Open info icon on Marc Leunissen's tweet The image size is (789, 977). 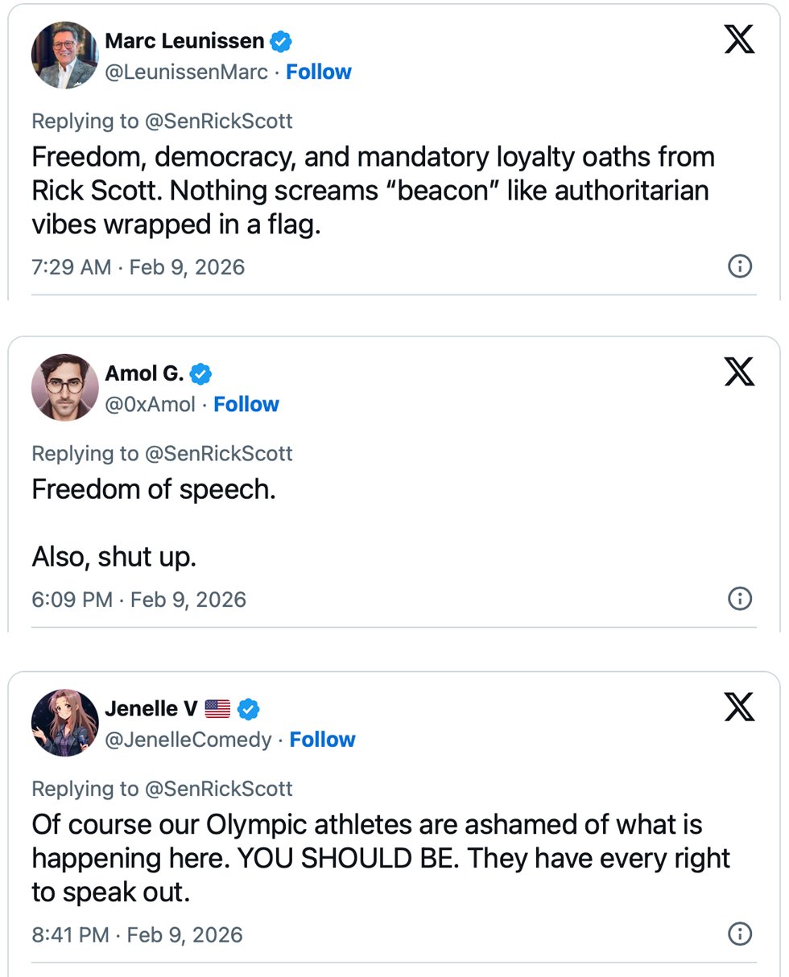[x=739, y=266]
